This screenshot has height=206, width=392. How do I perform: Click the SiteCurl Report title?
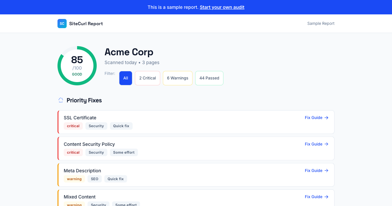(x=86, y=24)
